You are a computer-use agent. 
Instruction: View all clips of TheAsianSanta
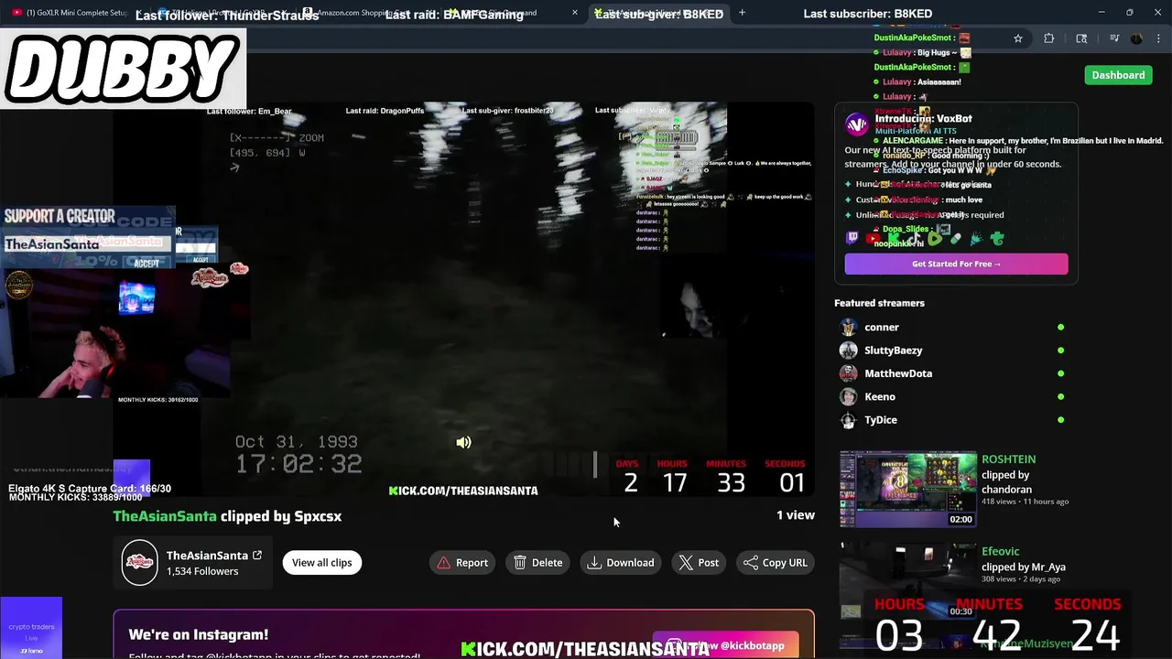pos(322,563)
